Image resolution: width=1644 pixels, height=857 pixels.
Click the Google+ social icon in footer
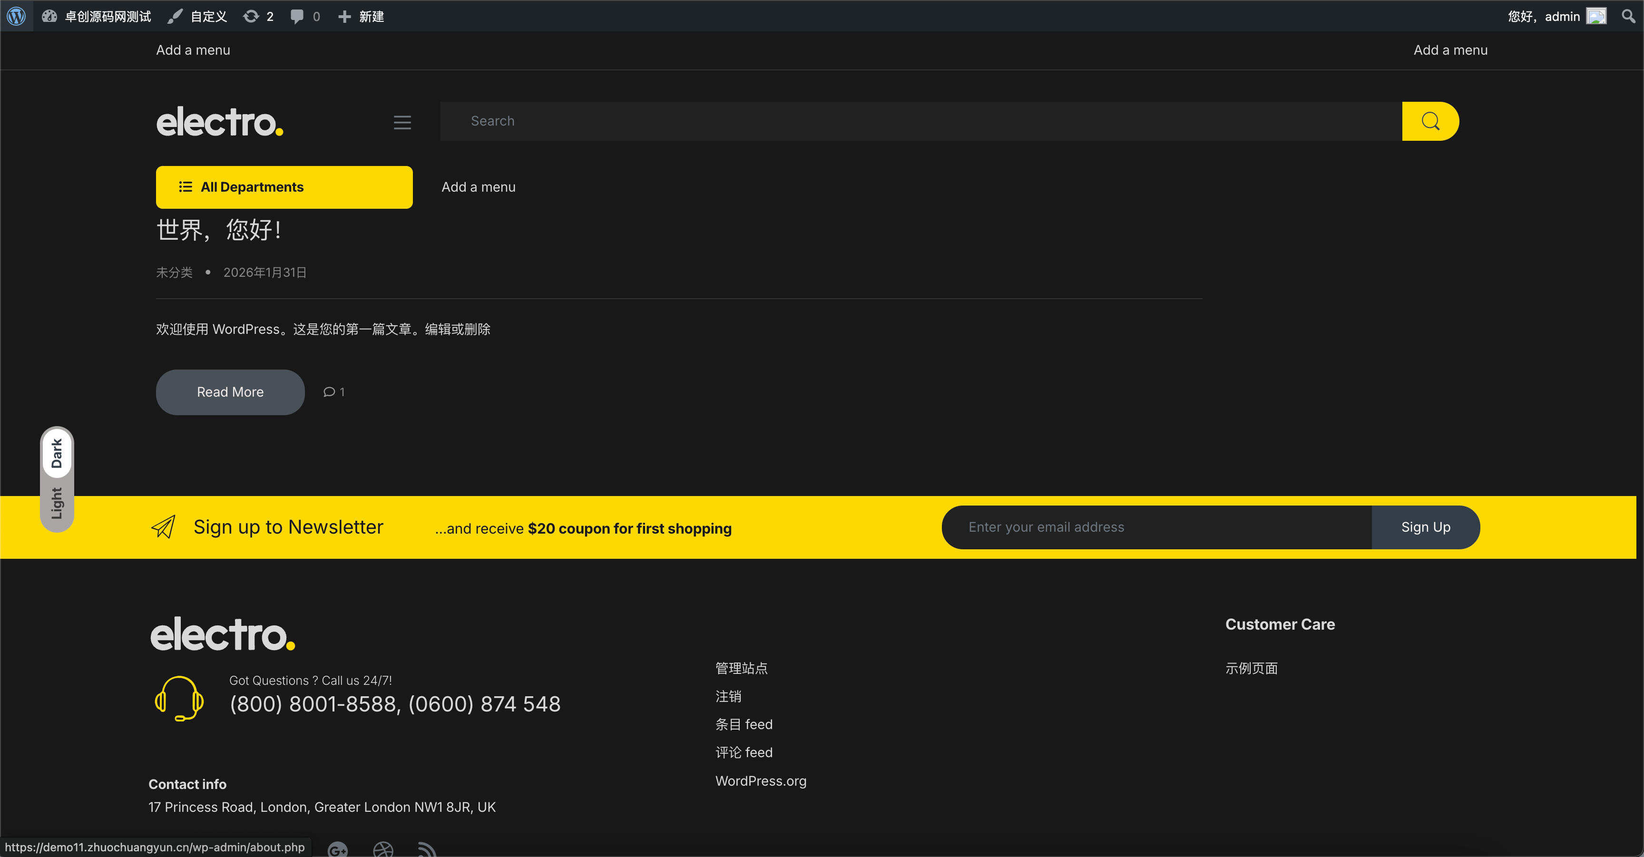pyautogui.click(x=338, y=850)
